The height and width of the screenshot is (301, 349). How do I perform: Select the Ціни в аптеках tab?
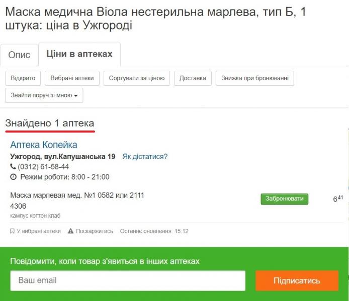(79, 54)
